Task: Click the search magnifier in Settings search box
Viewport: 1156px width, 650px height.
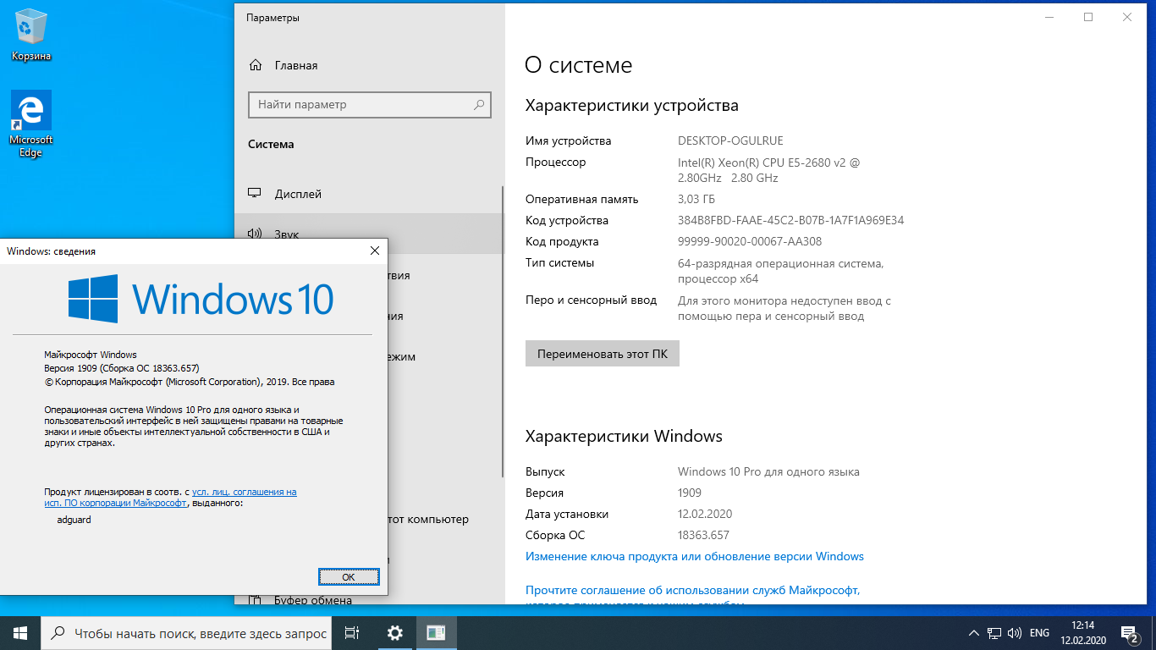Action: (x=479, y=105)
